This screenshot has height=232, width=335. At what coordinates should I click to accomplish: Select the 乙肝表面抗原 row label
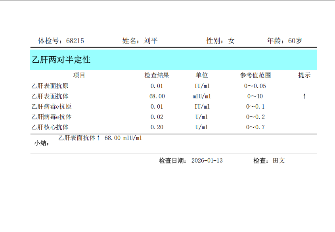[x=50, y=86]
